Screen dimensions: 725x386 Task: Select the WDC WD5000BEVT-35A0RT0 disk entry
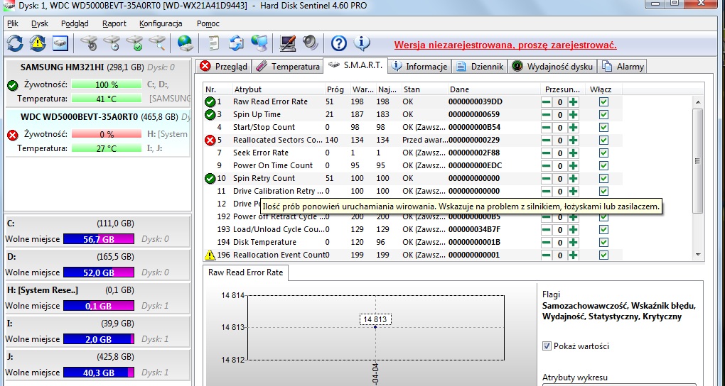click(97, 132)
